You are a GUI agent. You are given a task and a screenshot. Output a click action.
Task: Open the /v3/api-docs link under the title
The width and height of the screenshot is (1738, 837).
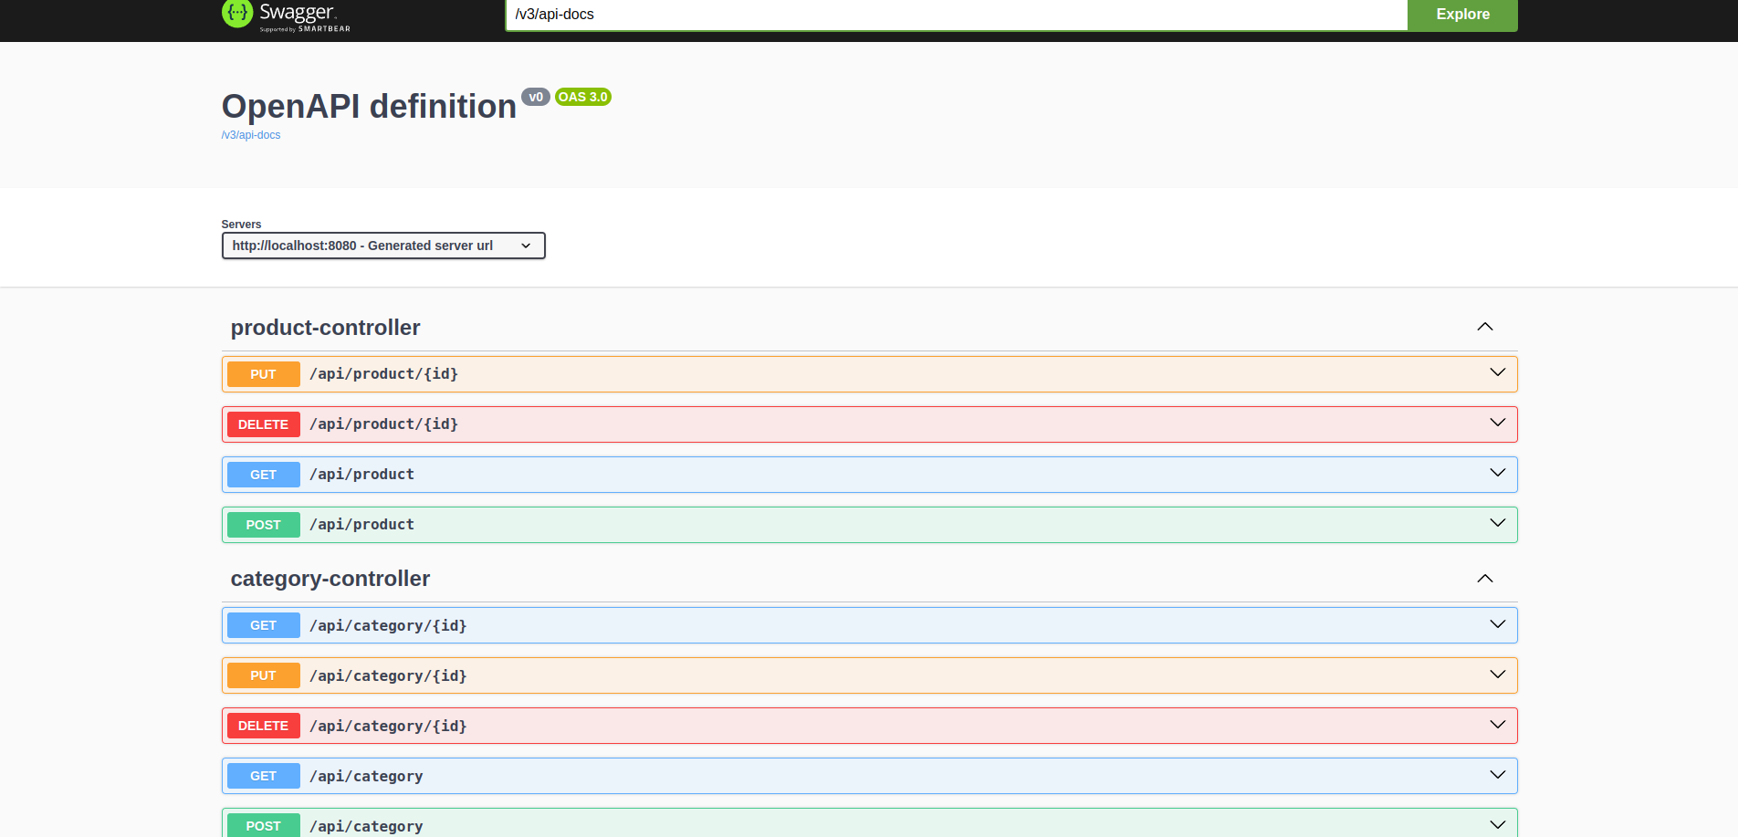click(x=251, y=135)
